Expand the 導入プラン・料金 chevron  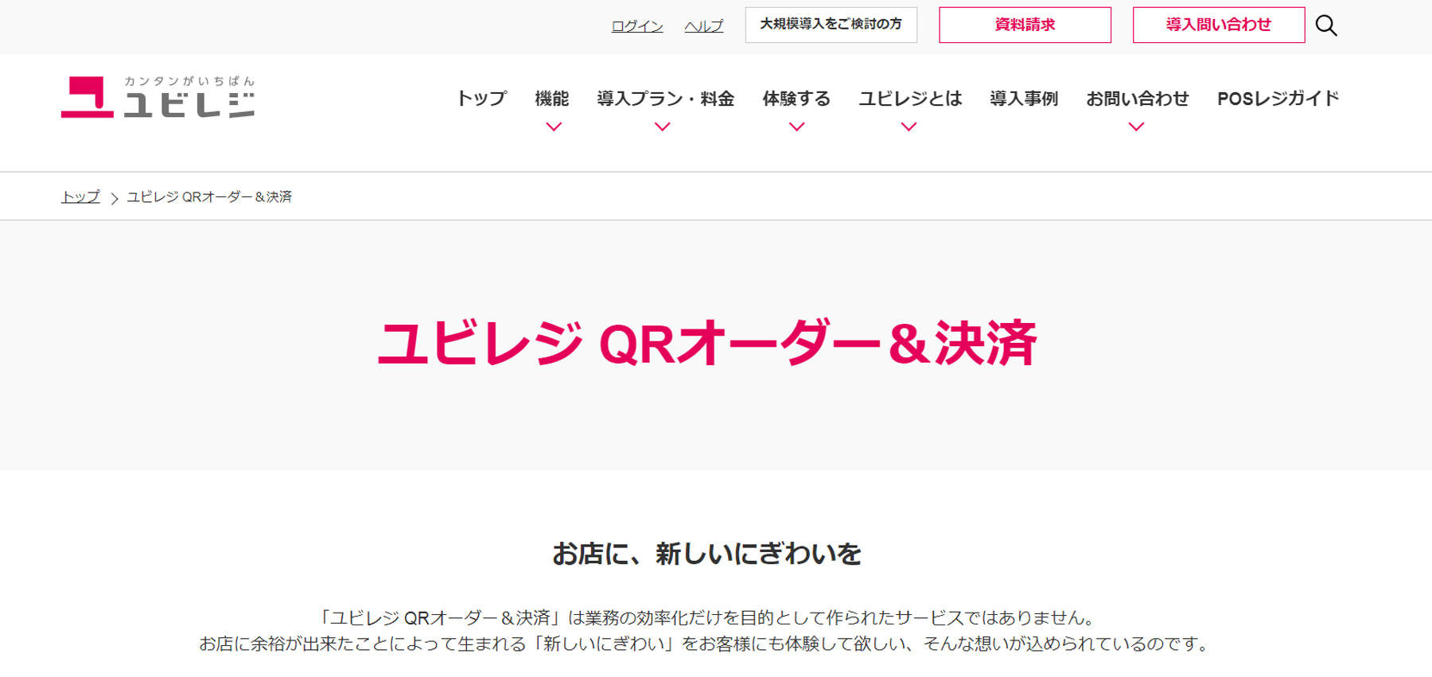pos(662,126)
